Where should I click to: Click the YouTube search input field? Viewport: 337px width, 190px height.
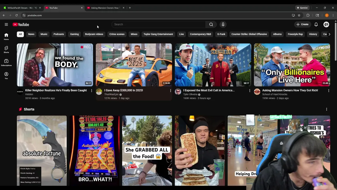(158, 25)
